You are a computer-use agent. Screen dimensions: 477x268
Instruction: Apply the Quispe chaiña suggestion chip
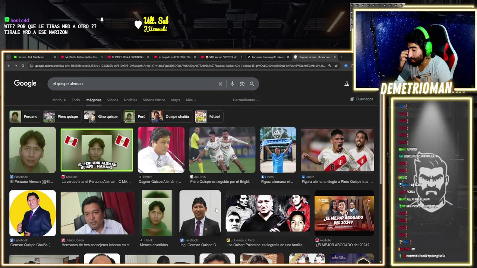(x=171, y=117)
